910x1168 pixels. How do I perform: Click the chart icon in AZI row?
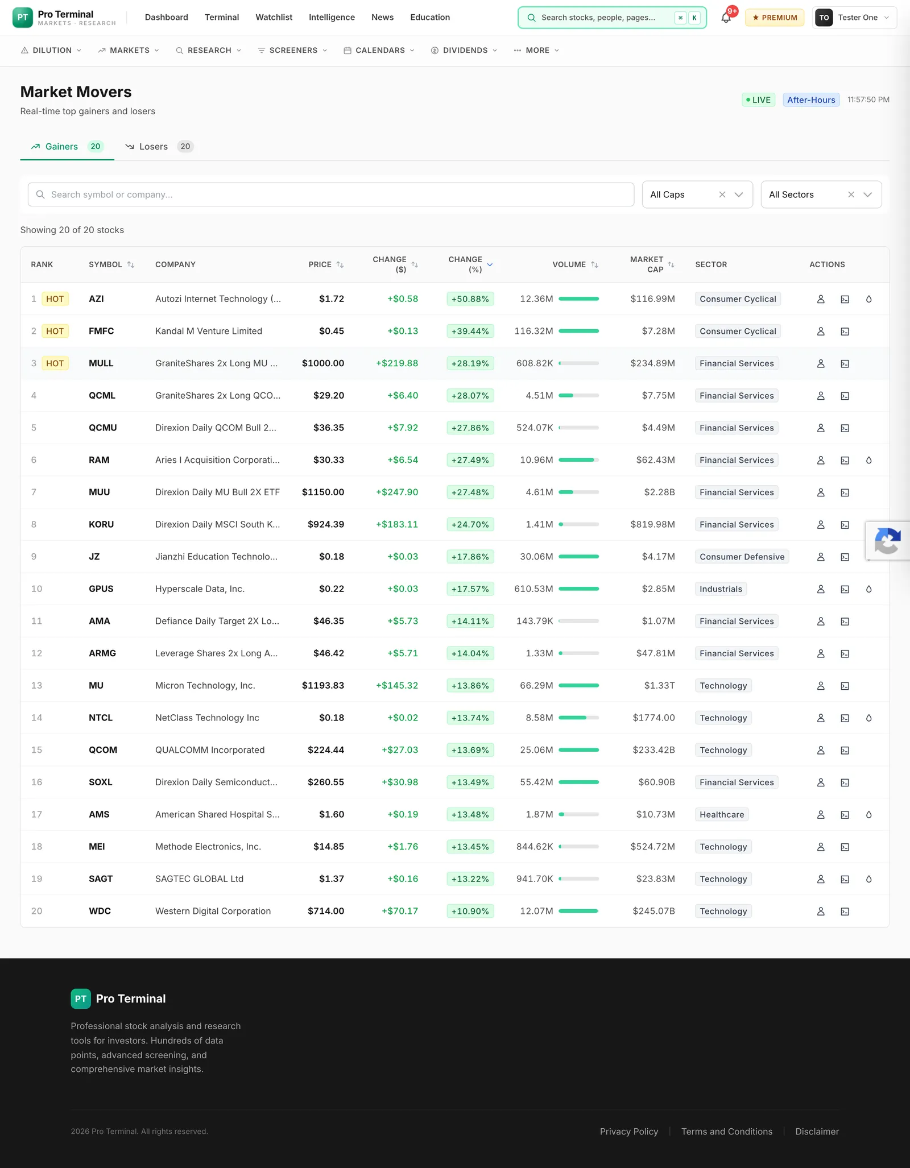(x=845, y=299)
